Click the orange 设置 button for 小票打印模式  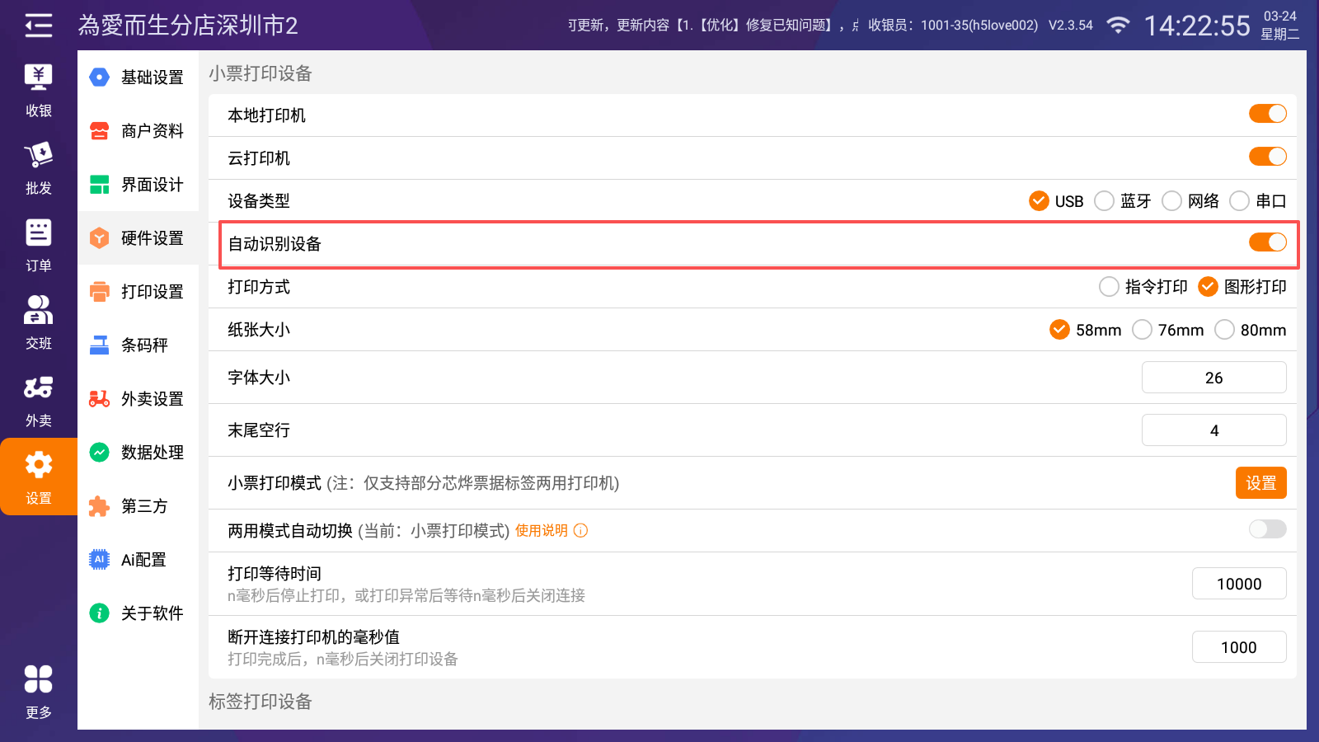(1260, 483)
